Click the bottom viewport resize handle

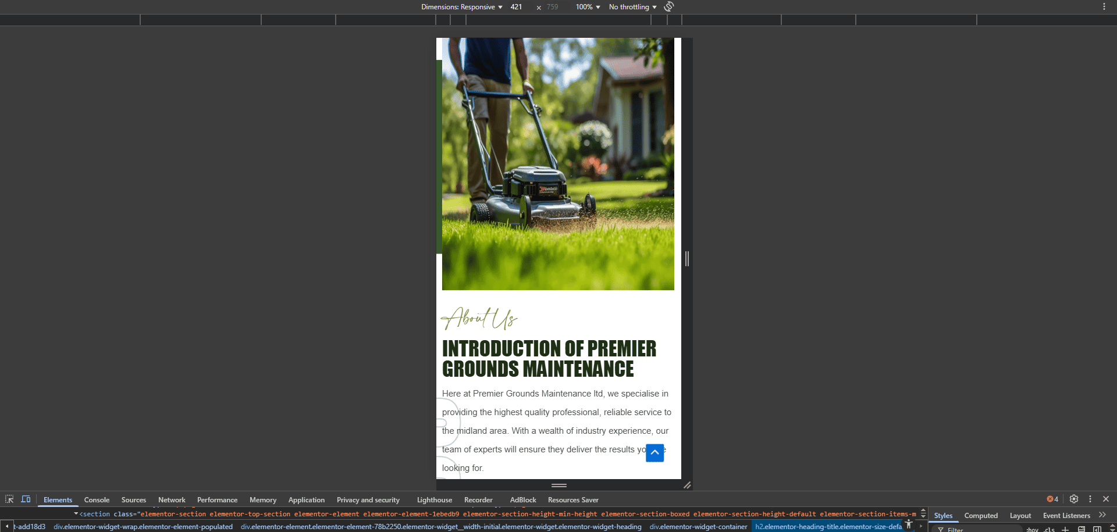tap(559, 485)
